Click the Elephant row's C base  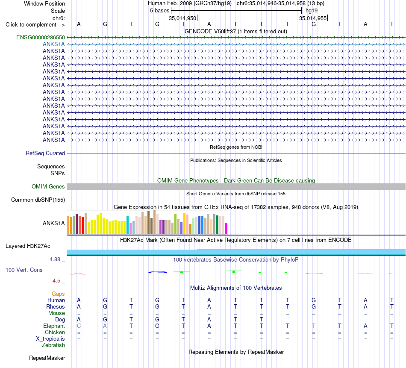79,326
